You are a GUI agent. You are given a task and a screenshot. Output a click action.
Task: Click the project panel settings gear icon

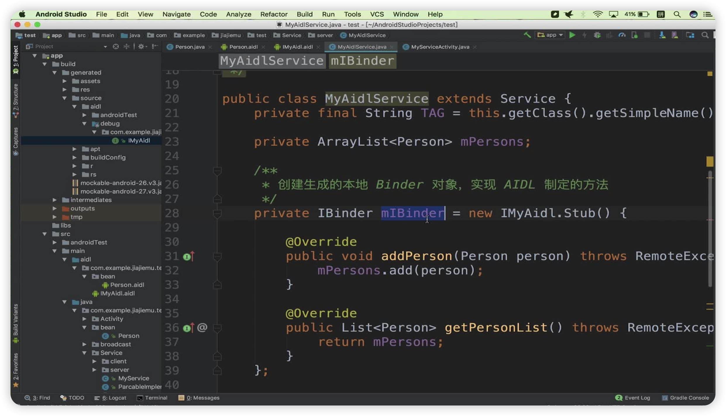click(x=142, y=46)
